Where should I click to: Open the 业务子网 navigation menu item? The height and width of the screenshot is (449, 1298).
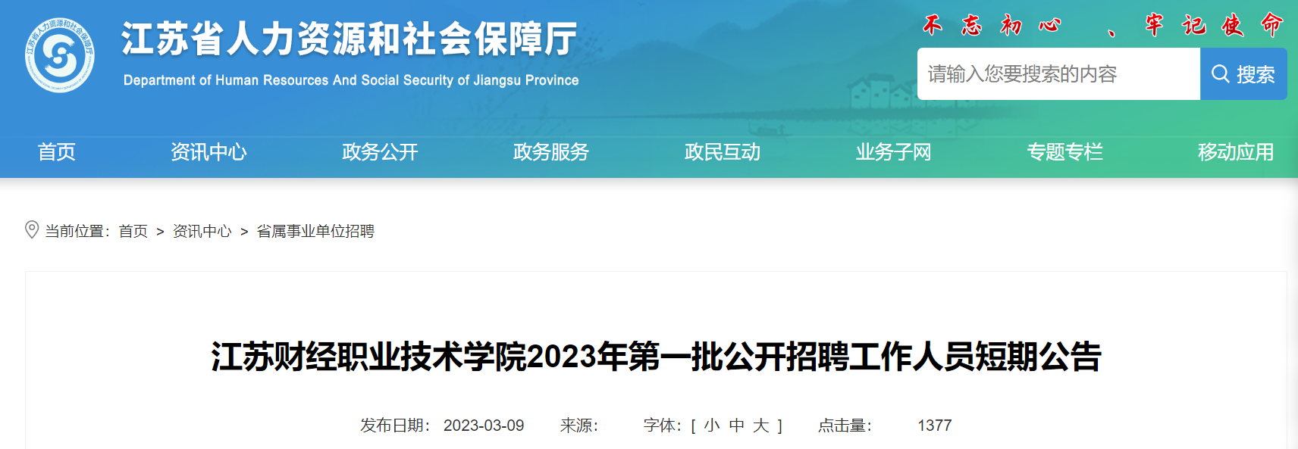point(894,152)
